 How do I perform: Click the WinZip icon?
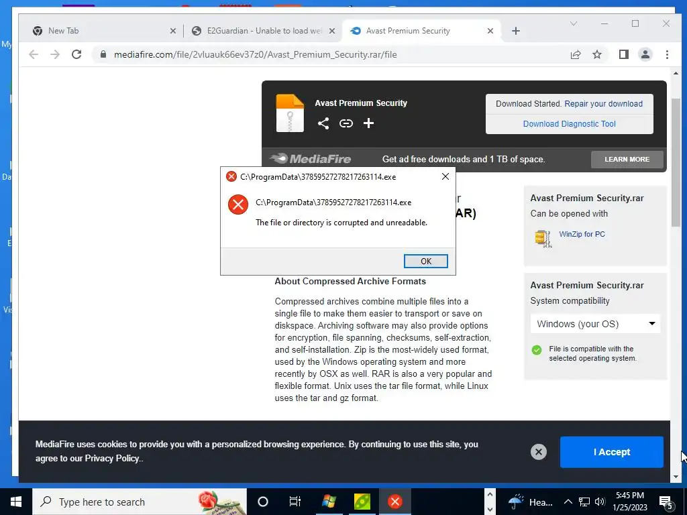543,238
